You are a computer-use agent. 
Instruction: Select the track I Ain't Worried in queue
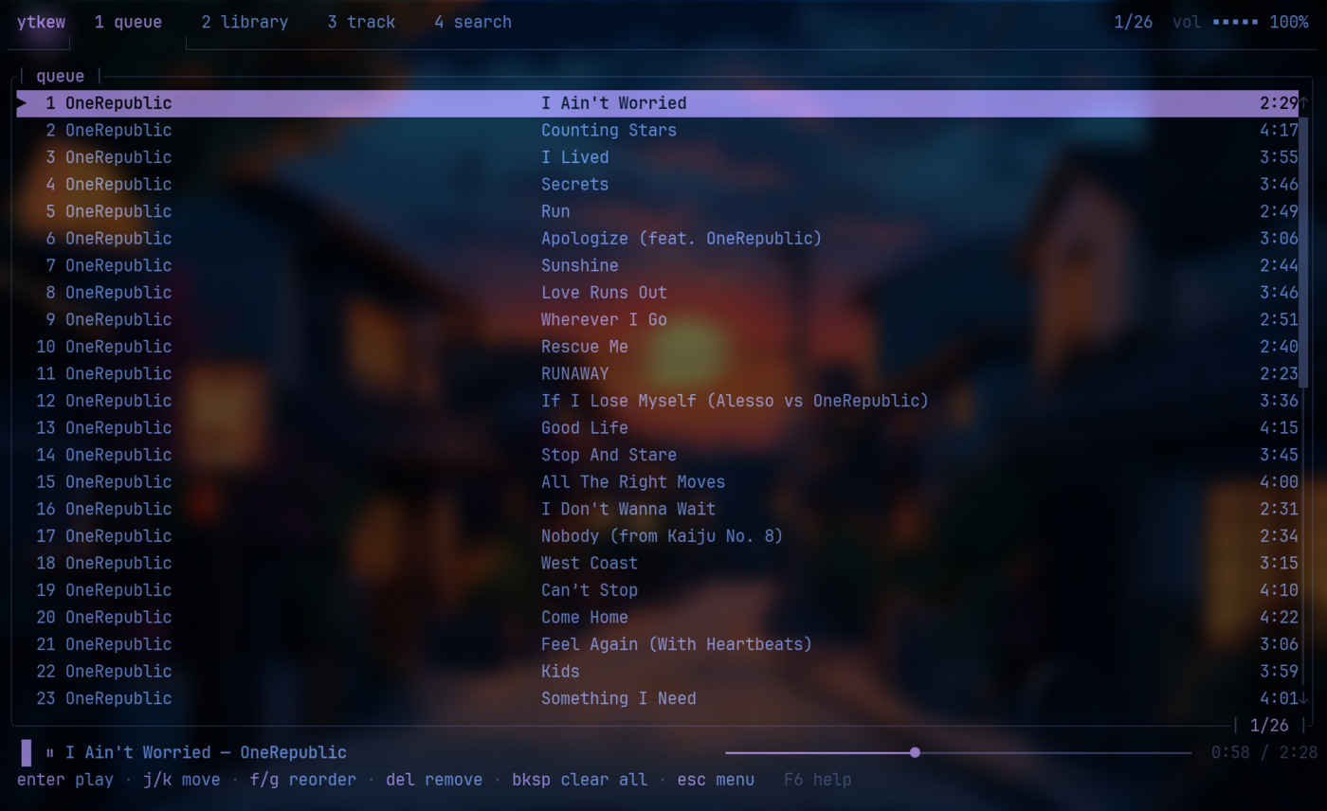(657, 103)
